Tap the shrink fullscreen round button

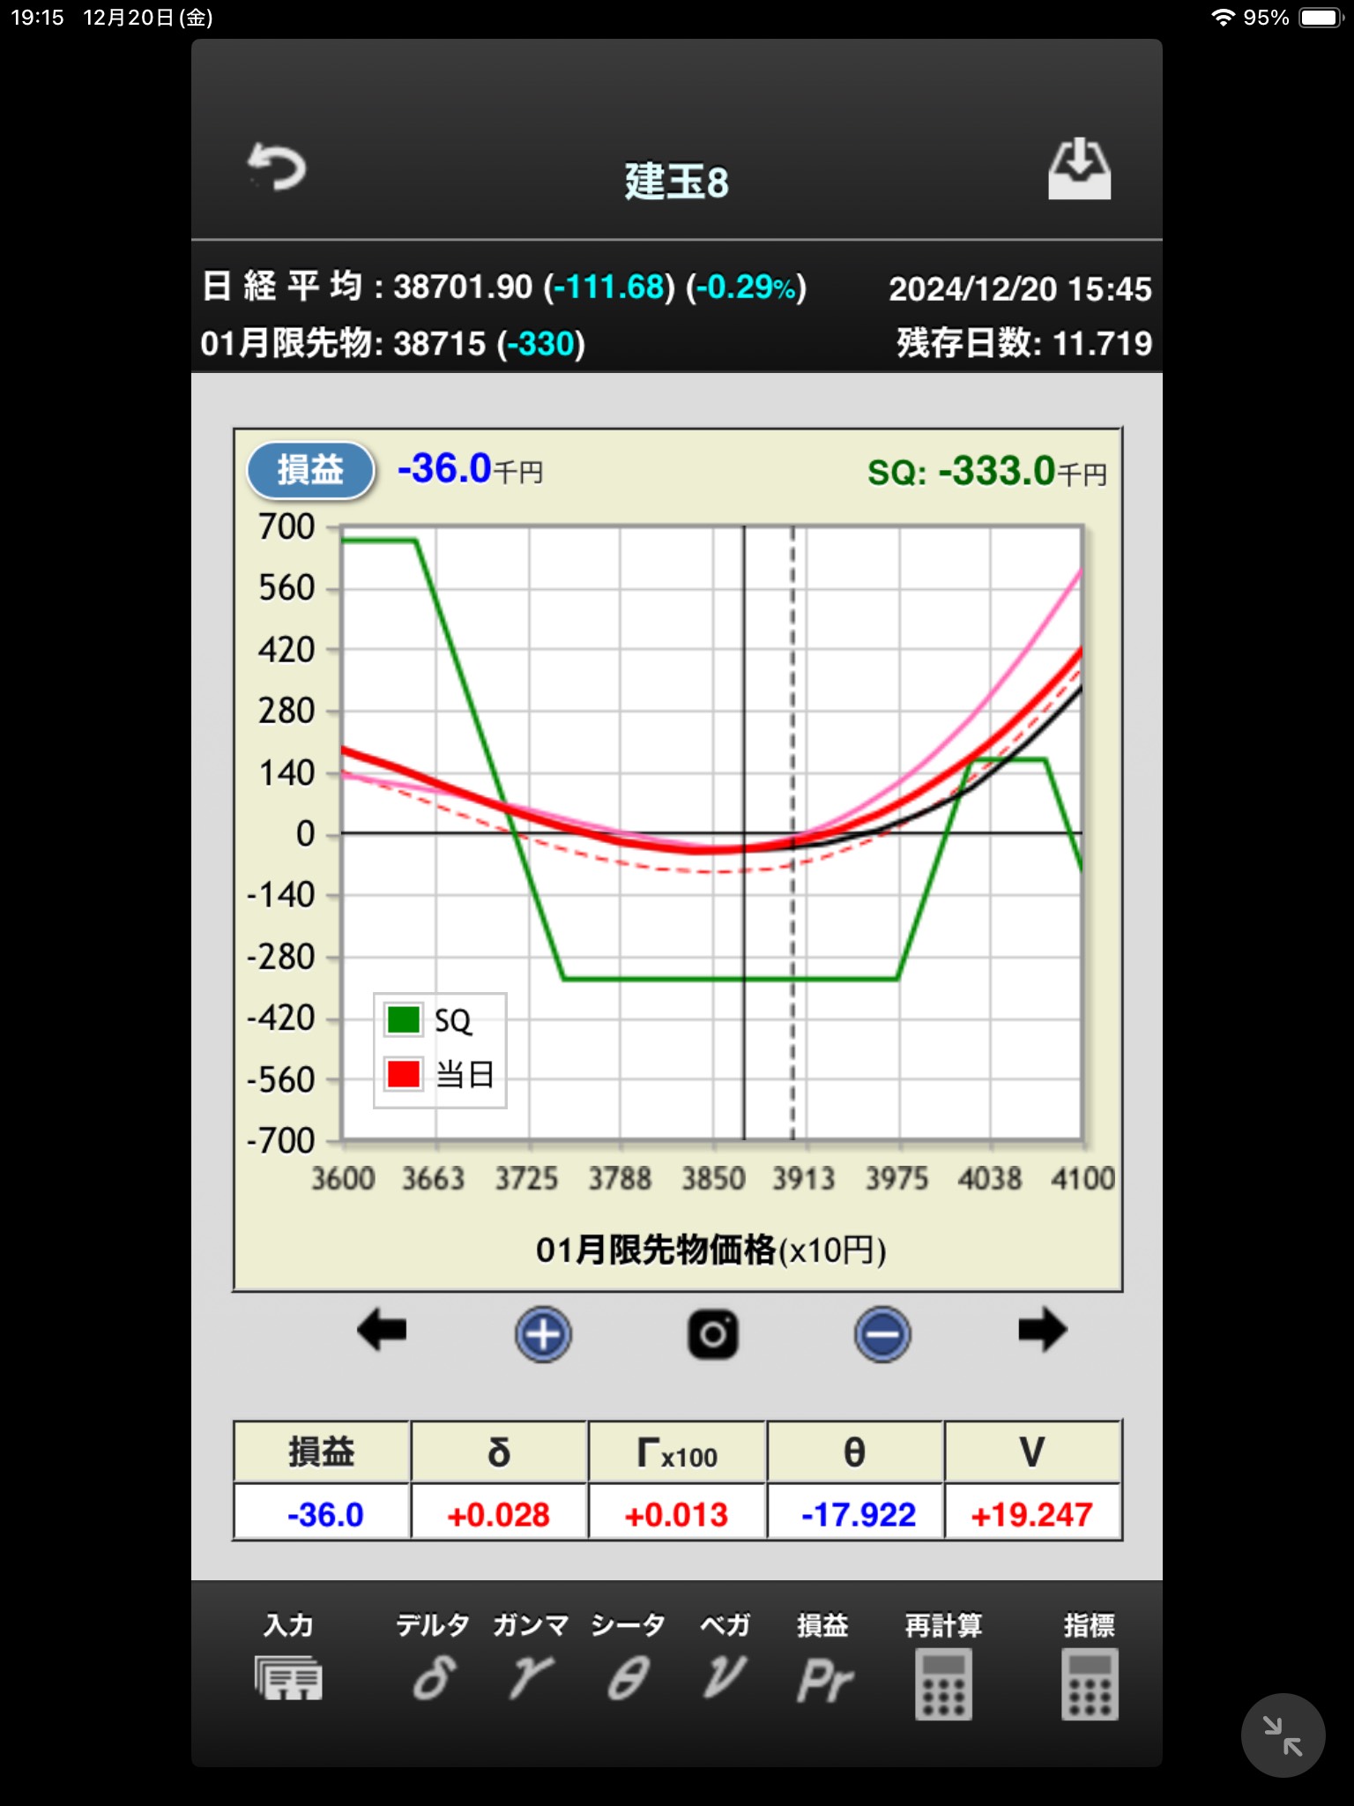[x=1283, y=1735]
